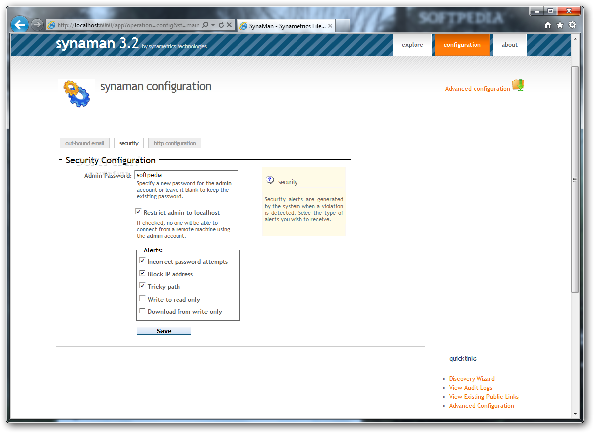Click the synaman 3.2 logo text

[97, 44]
